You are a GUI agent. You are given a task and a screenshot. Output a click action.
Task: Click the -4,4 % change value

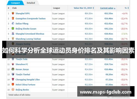click(125, 13)
